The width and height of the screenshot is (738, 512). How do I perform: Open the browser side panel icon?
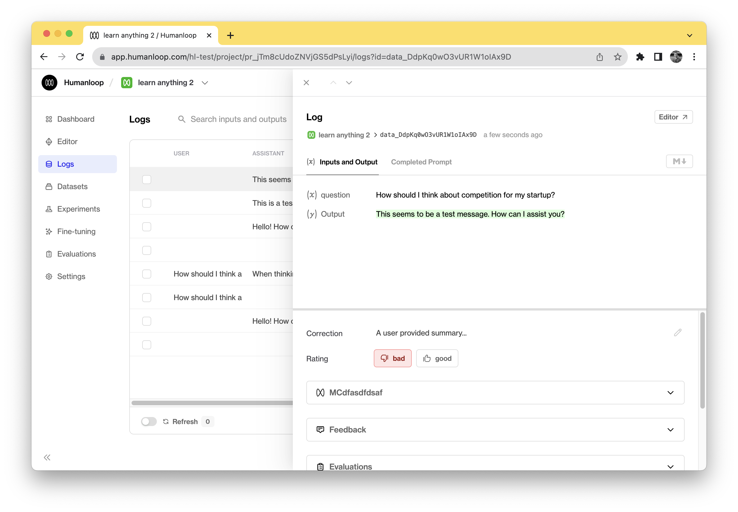[658, 57]
